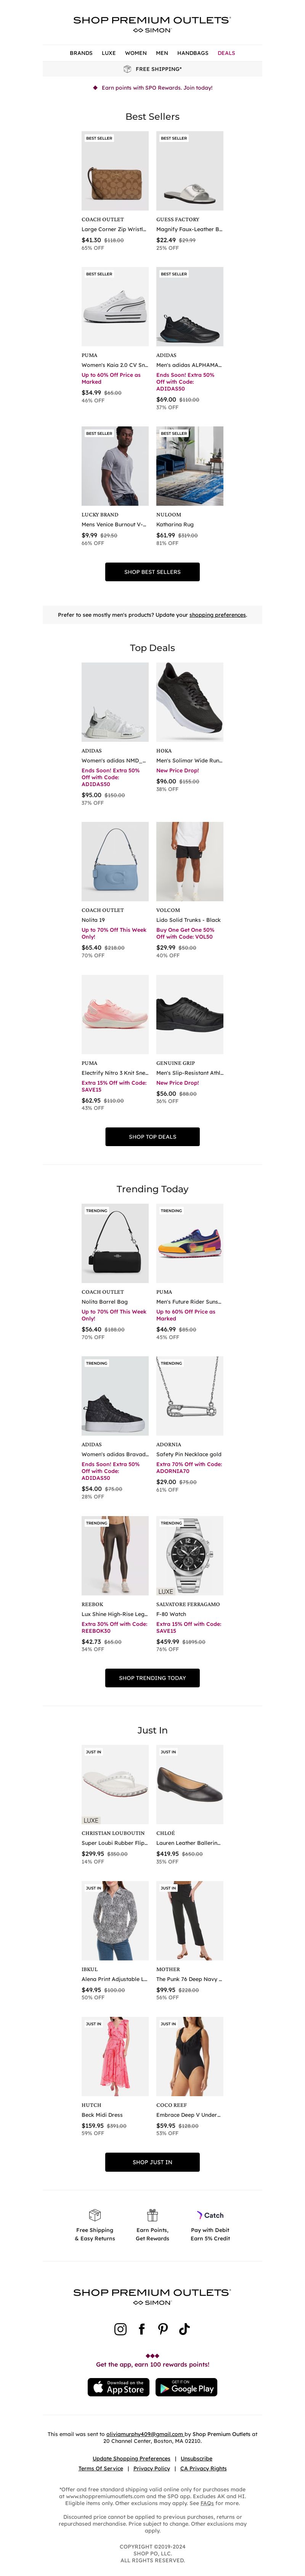Click the Unsubscribe link in footer
Screen dimensions: 305x2576
pos(196,2458)
